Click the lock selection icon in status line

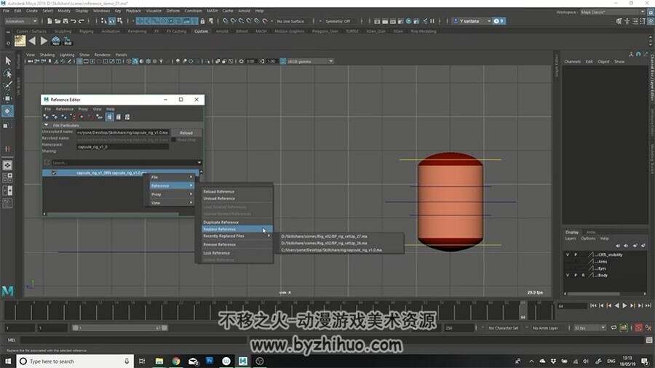pyautogui.click(x=202, y=21)
